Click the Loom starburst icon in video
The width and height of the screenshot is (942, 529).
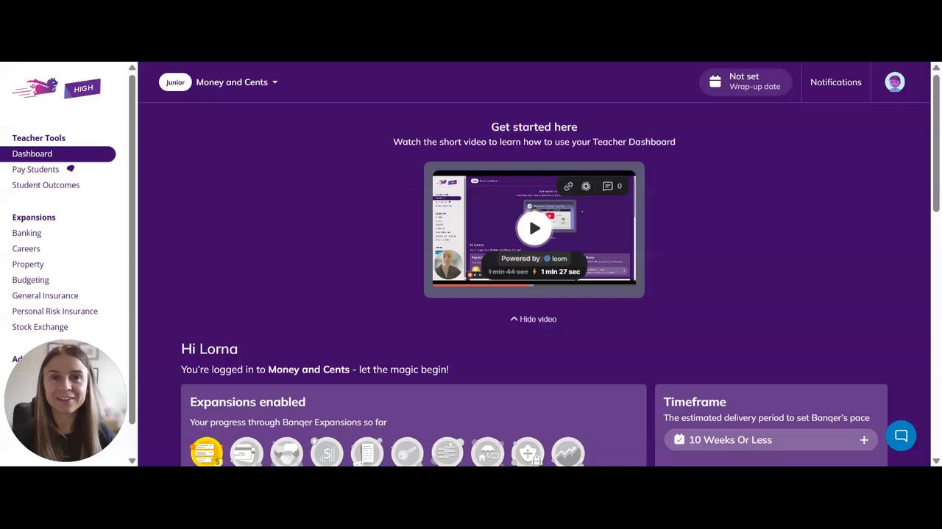(x=586, y=187)
